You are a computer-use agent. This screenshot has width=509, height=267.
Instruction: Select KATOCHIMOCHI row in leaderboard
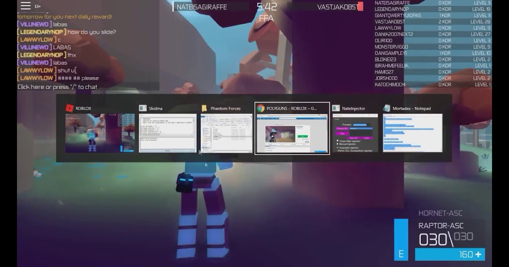pos(433,84)
